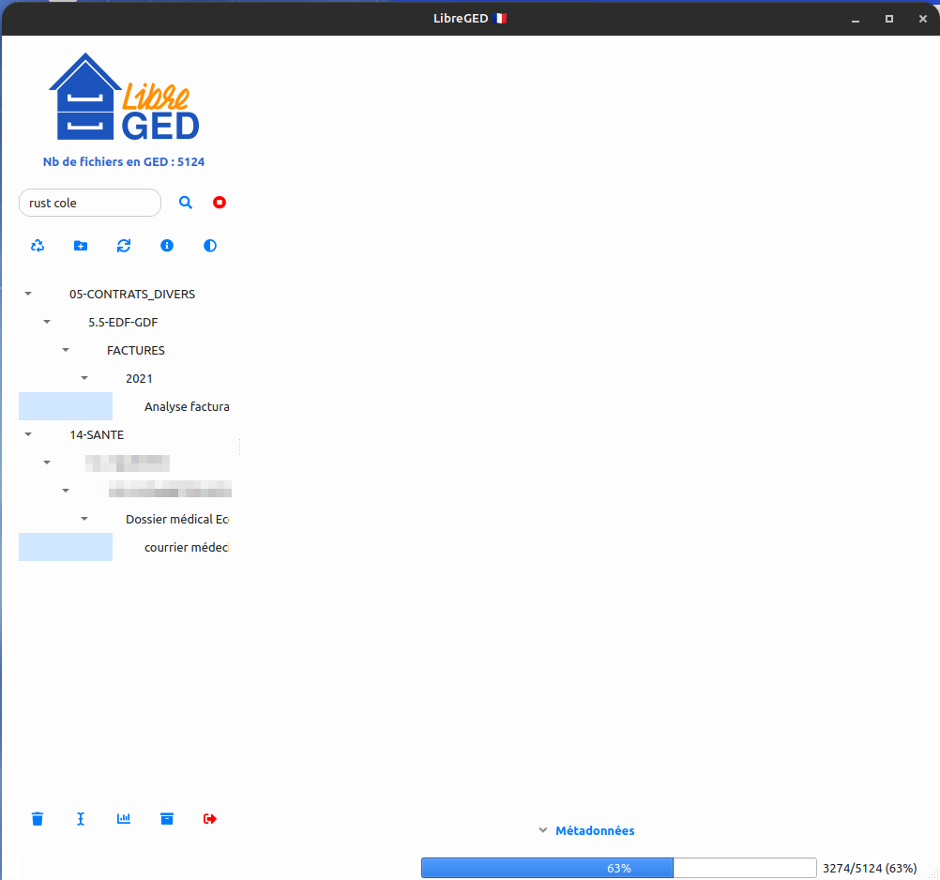940x880 pixels.
Task: Open the info circle icon
Action: (167, 246)
